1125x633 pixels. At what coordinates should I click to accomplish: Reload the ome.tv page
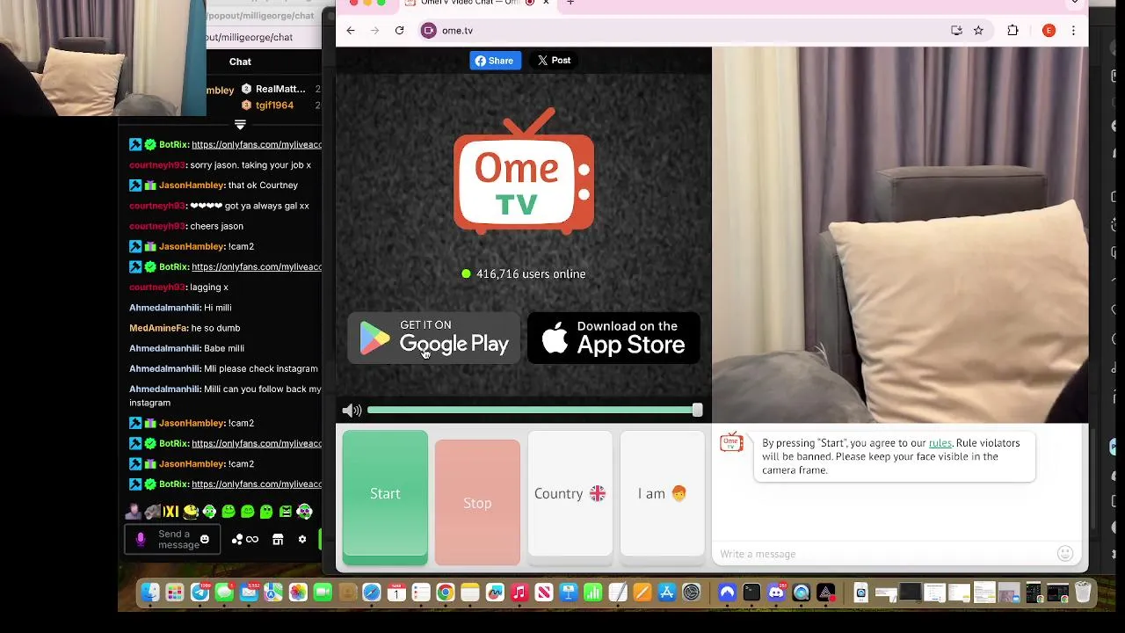pyautogui.click(x=399, y=31)
